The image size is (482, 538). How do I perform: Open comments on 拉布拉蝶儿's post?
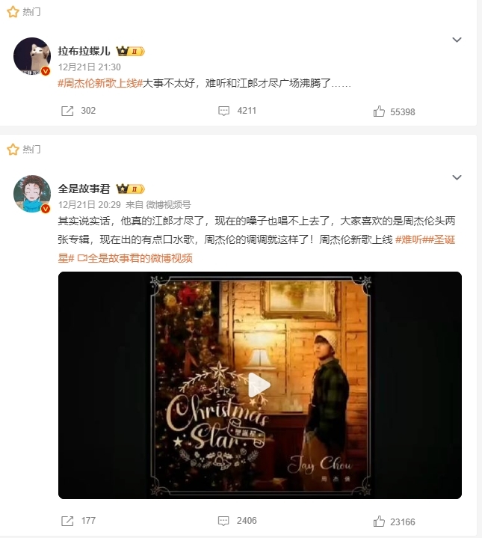[x=223, y=111]
